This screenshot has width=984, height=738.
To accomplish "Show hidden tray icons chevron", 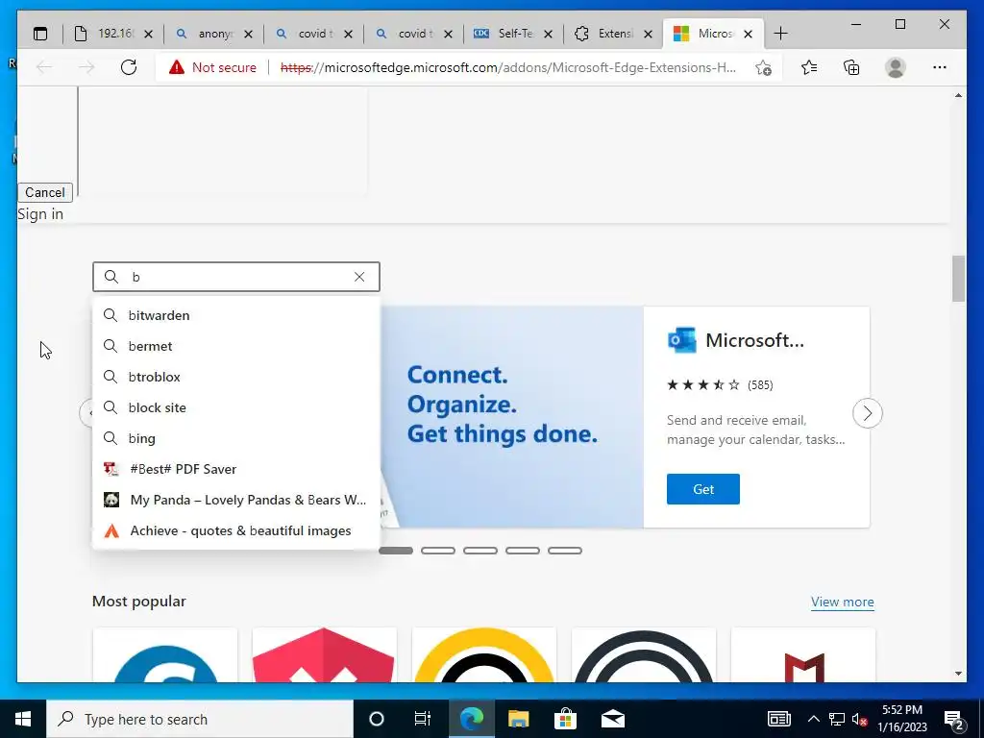I will point(813,719).
